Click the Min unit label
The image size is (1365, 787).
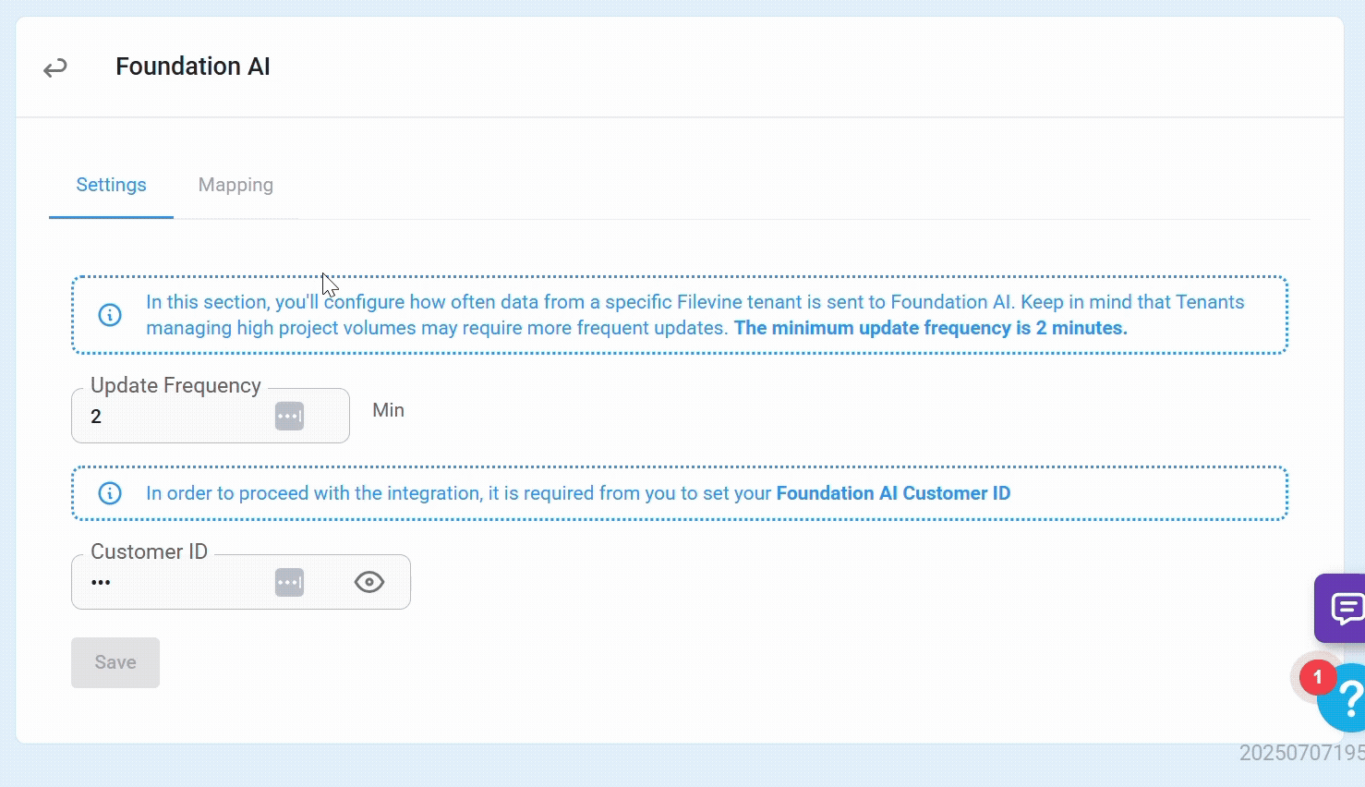(388, 410)
